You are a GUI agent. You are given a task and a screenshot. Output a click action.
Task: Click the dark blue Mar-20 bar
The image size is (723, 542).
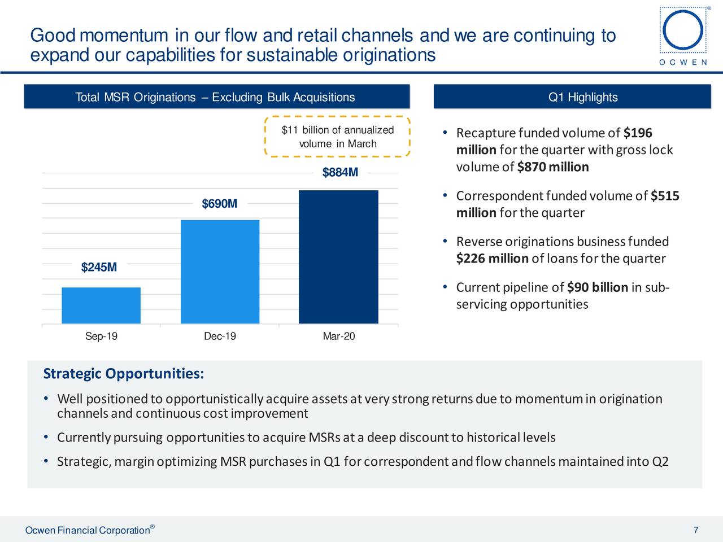coord(338,257)
